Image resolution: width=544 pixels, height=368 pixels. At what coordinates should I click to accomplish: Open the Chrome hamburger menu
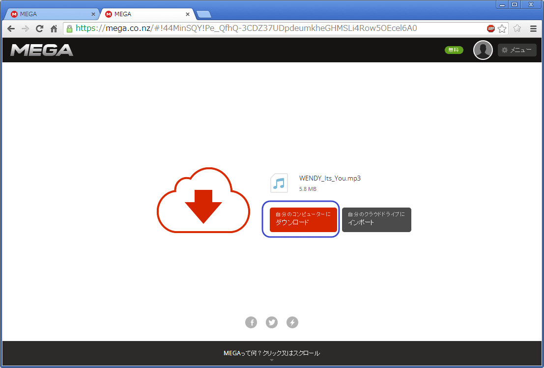click(x=533, y=28)
